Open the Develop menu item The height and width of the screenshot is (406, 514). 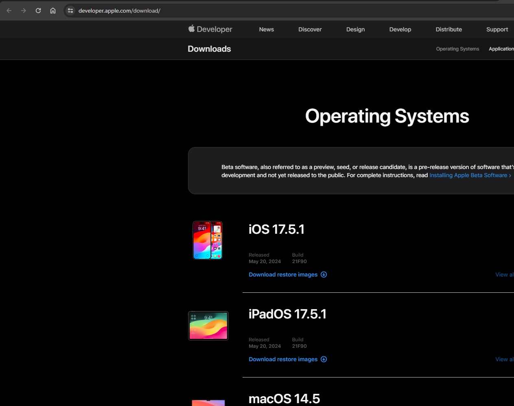click(400, 29)
